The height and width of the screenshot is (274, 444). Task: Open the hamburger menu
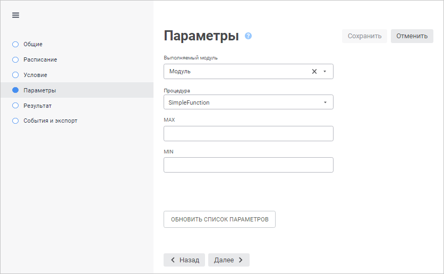[15, 15]
